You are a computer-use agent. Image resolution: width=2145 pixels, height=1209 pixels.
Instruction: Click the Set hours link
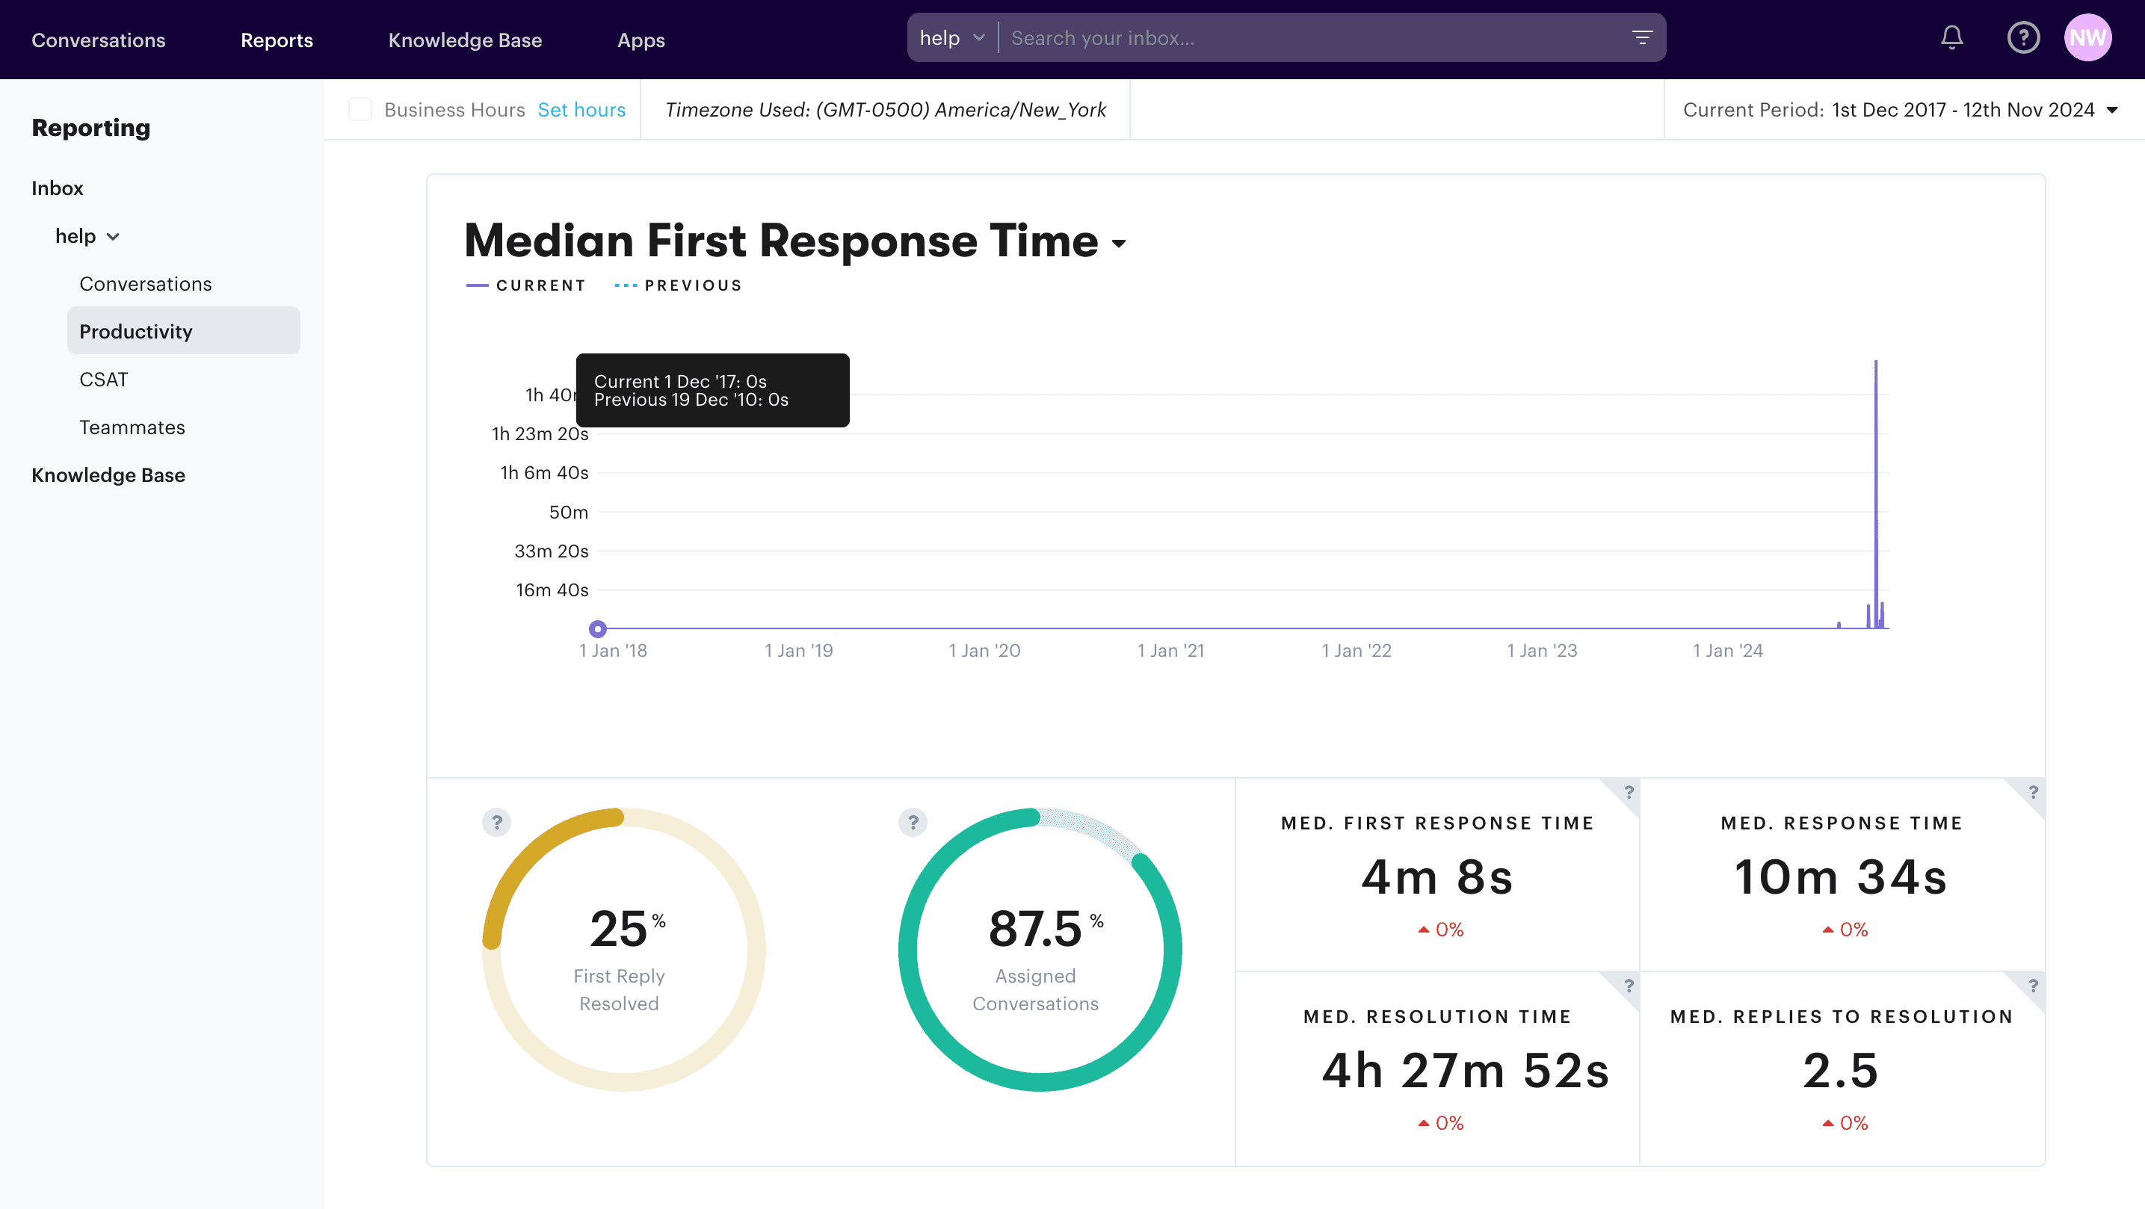coord(581,109)
